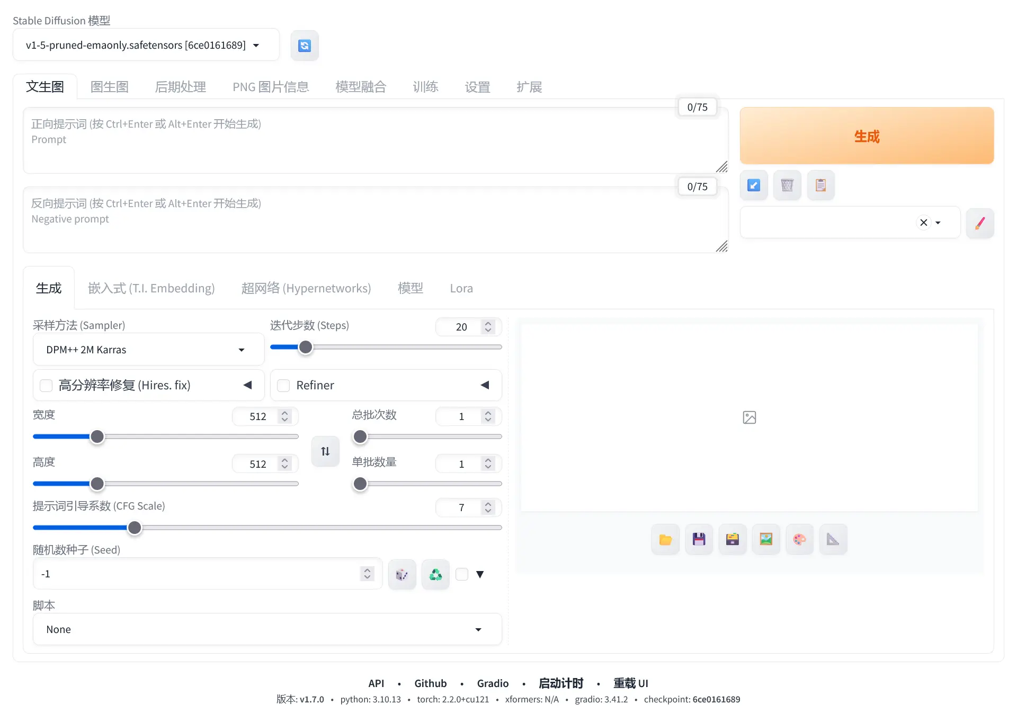Open the API footer link
The image size is (1017, 722).
click(x=376, y=683)
